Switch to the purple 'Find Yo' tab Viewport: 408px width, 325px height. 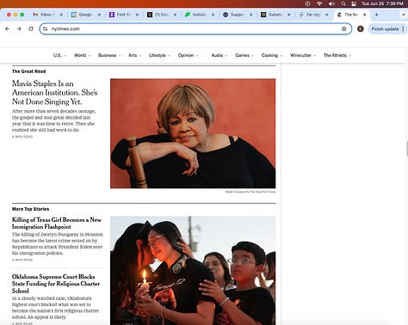[x=122, y=15]
